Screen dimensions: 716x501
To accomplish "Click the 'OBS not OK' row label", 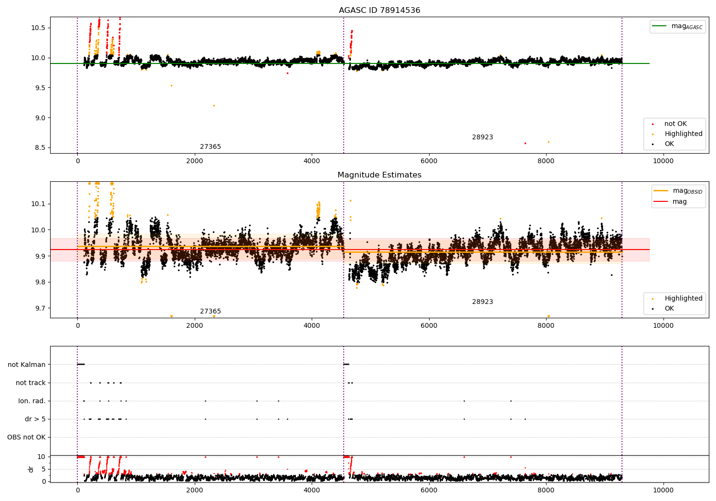I will click(26, 438).
